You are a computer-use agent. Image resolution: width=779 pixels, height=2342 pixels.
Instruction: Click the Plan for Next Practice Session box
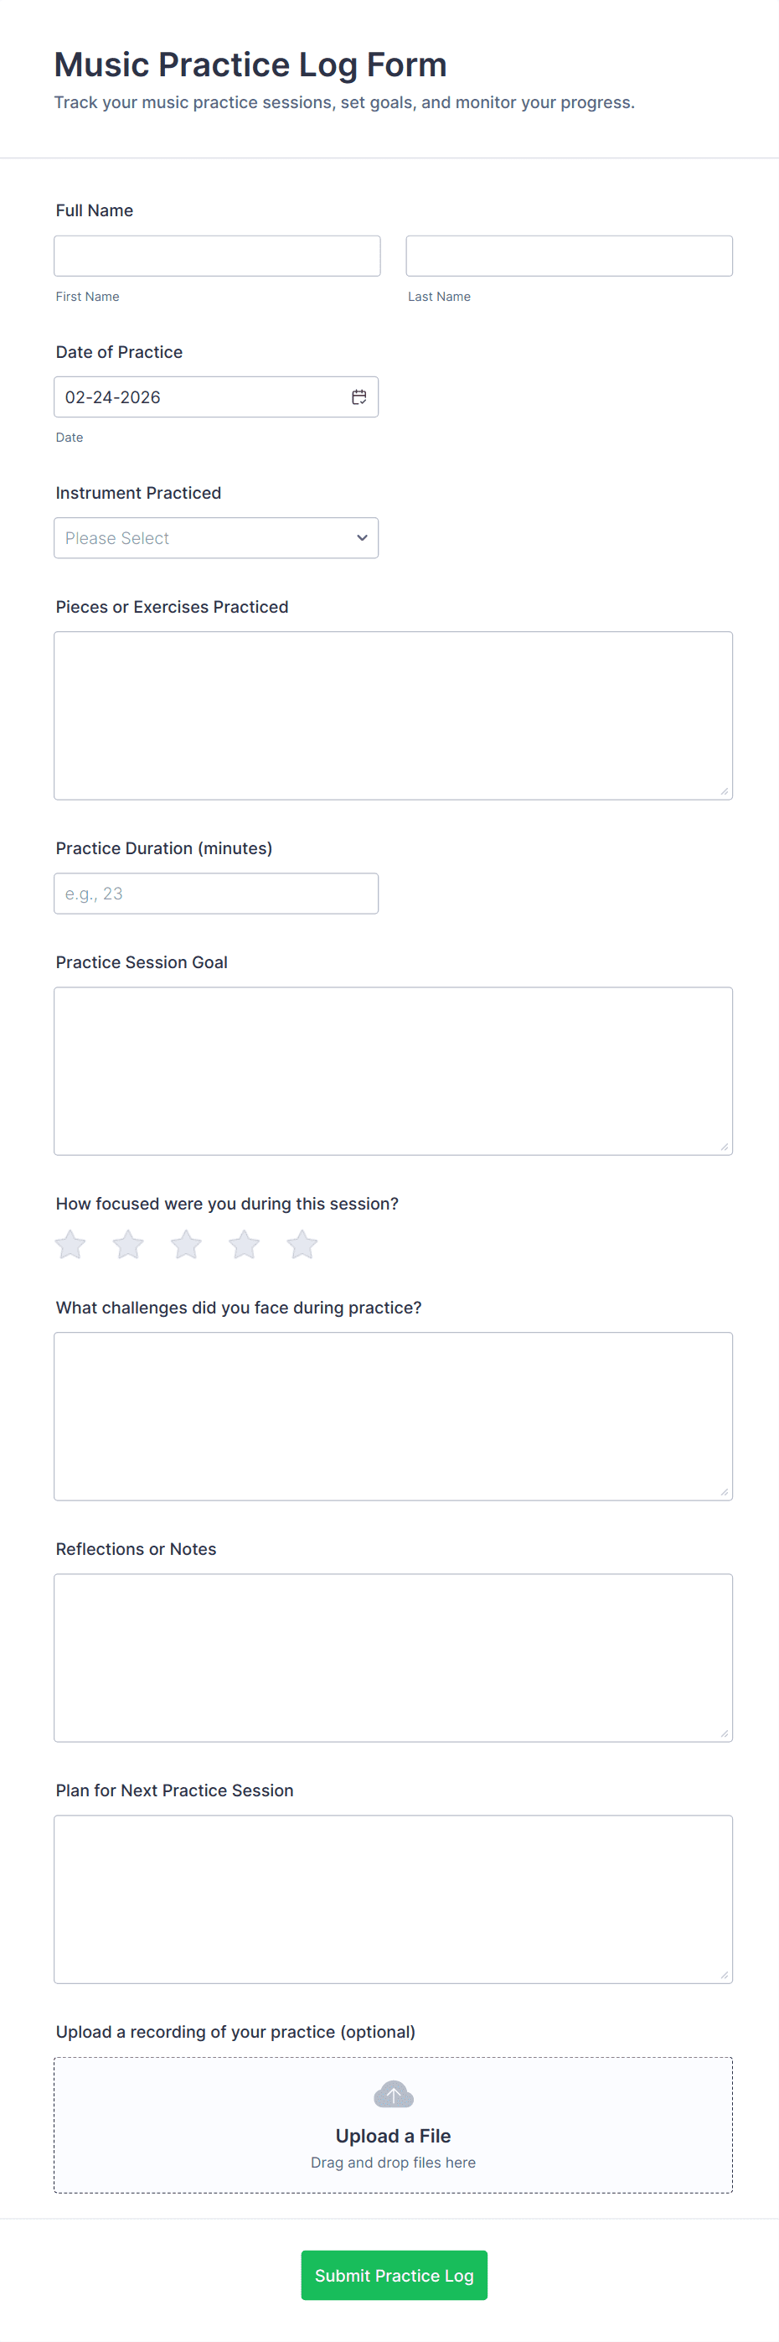click(393, 1899)
